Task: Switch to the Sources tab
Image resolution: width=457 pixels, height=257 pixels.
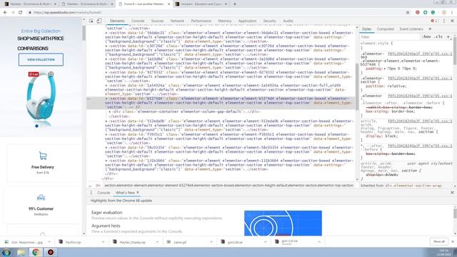Action: [157, 21]
